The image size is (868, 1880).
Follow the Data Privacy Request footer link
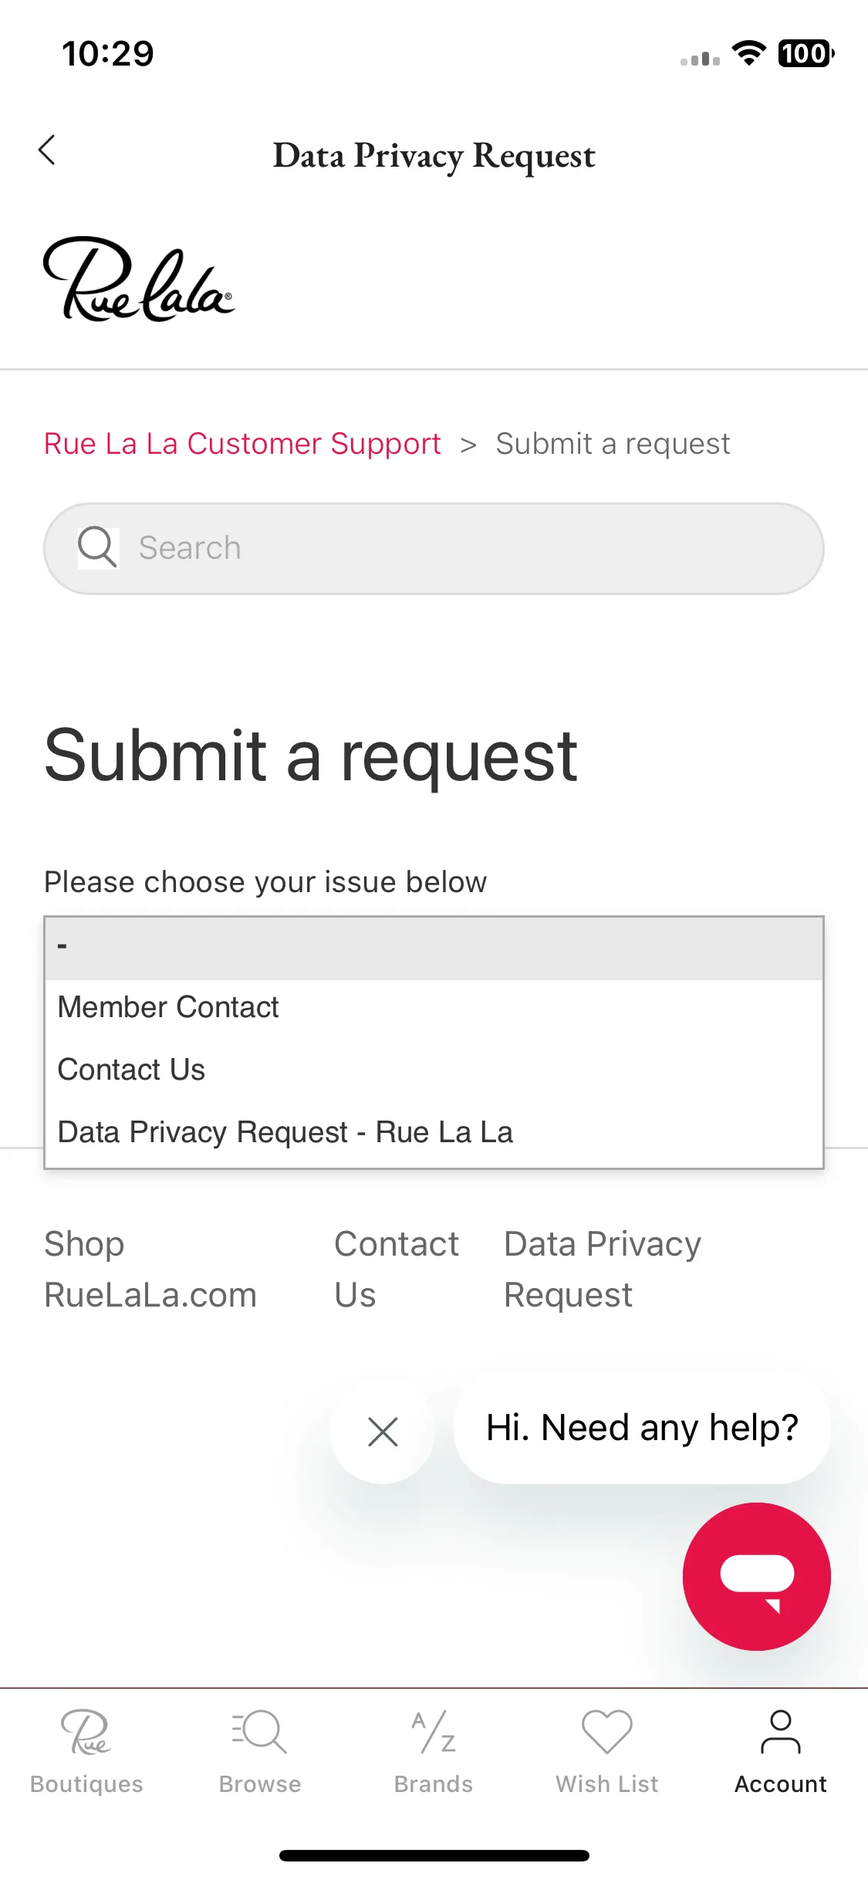pos(603,1270)
